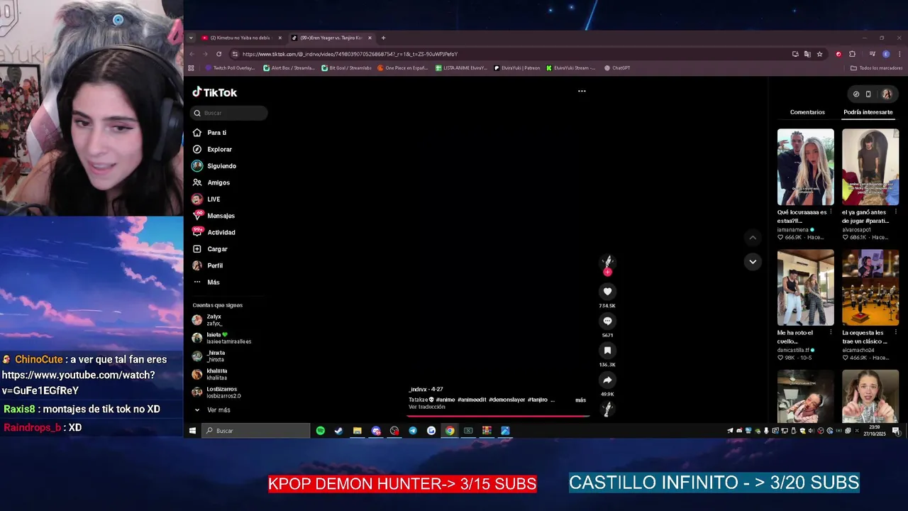
Task: Like the video with heart icon
Action: 607,291
